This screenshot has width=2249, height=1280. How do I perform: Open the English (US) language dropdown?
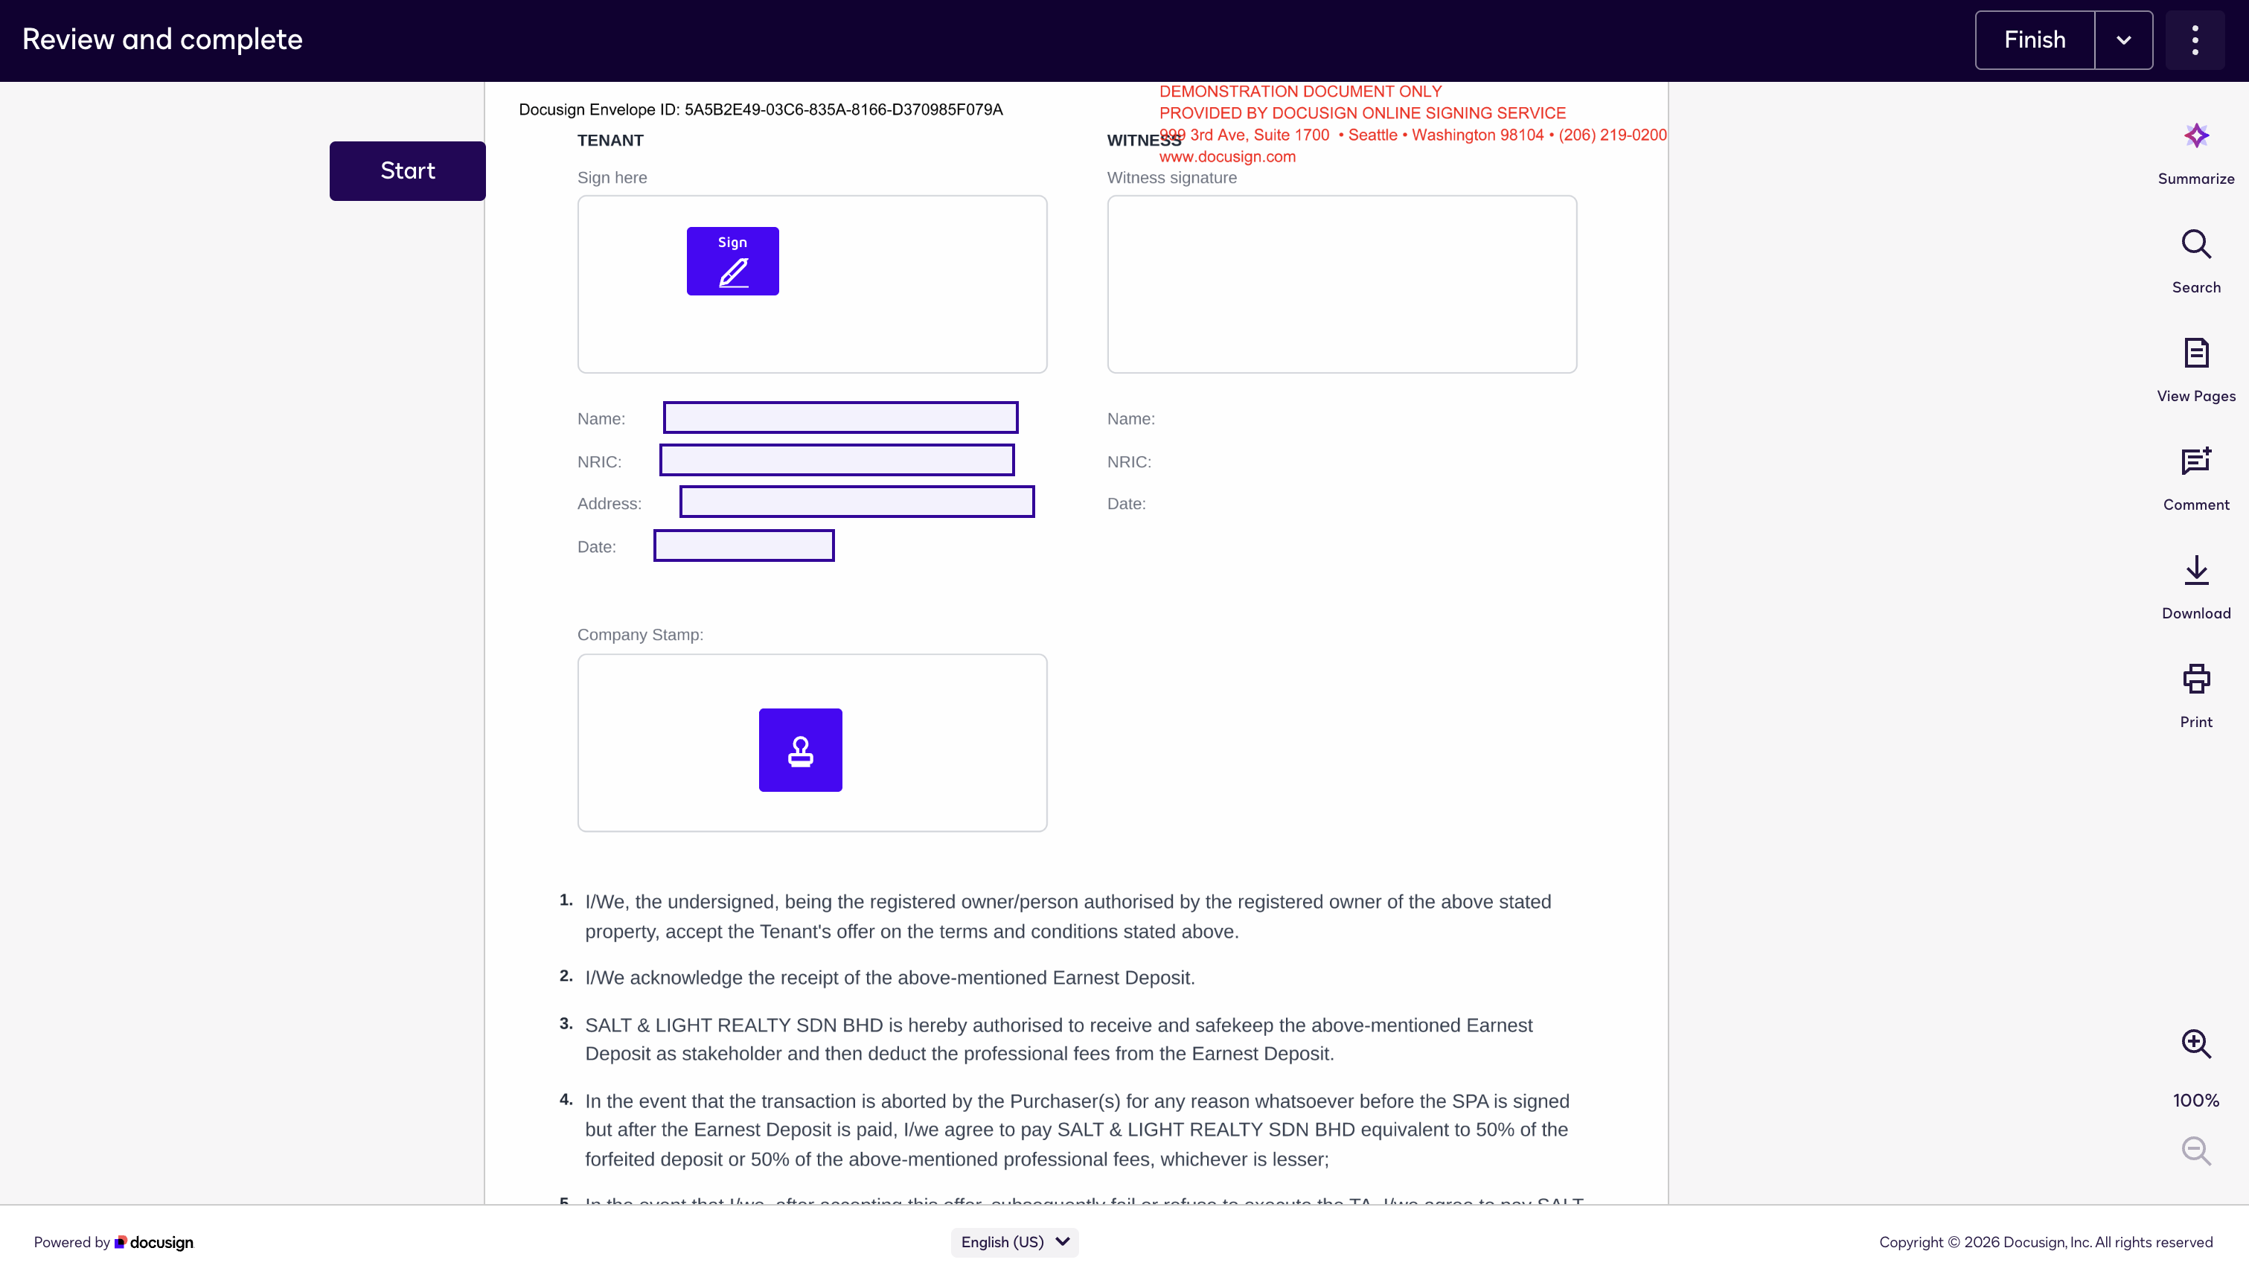click(x=1014, y=1242)
